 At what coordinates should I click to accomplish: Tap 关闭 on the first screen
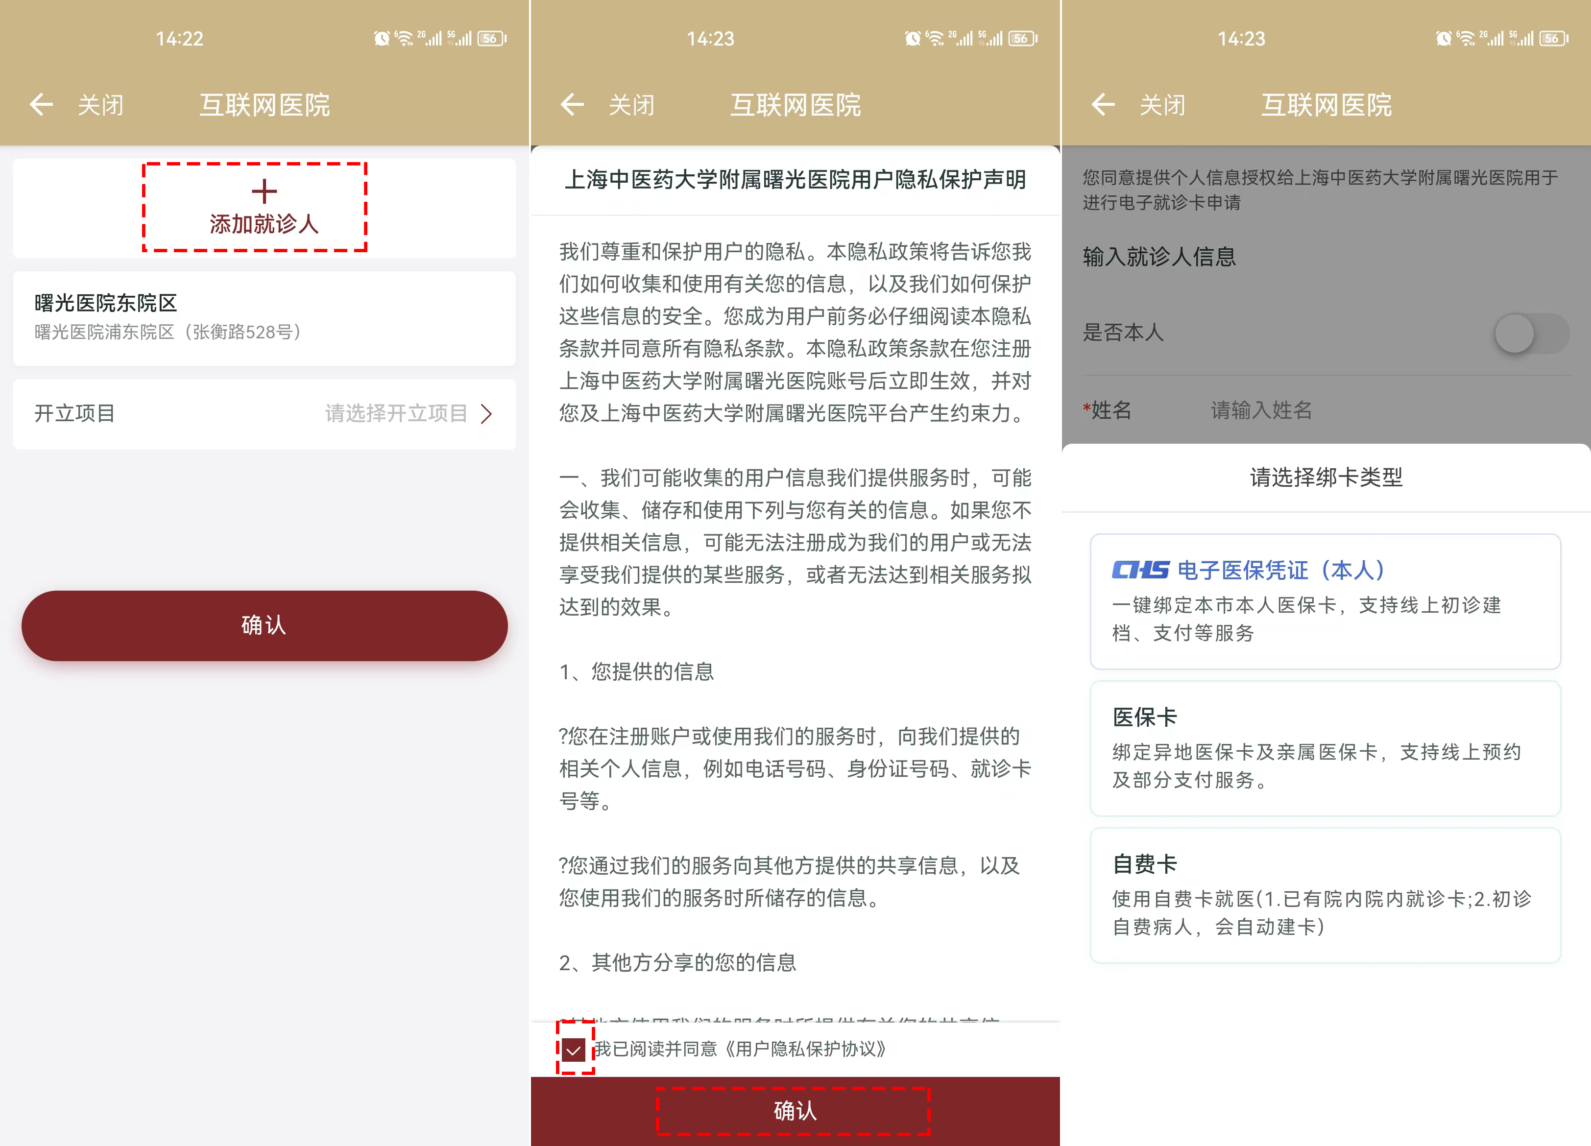tap(100, 105)
